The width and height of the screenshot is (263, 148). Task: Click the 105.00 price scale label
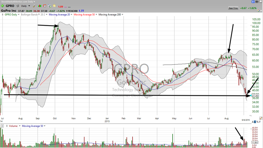pos(256,19)
